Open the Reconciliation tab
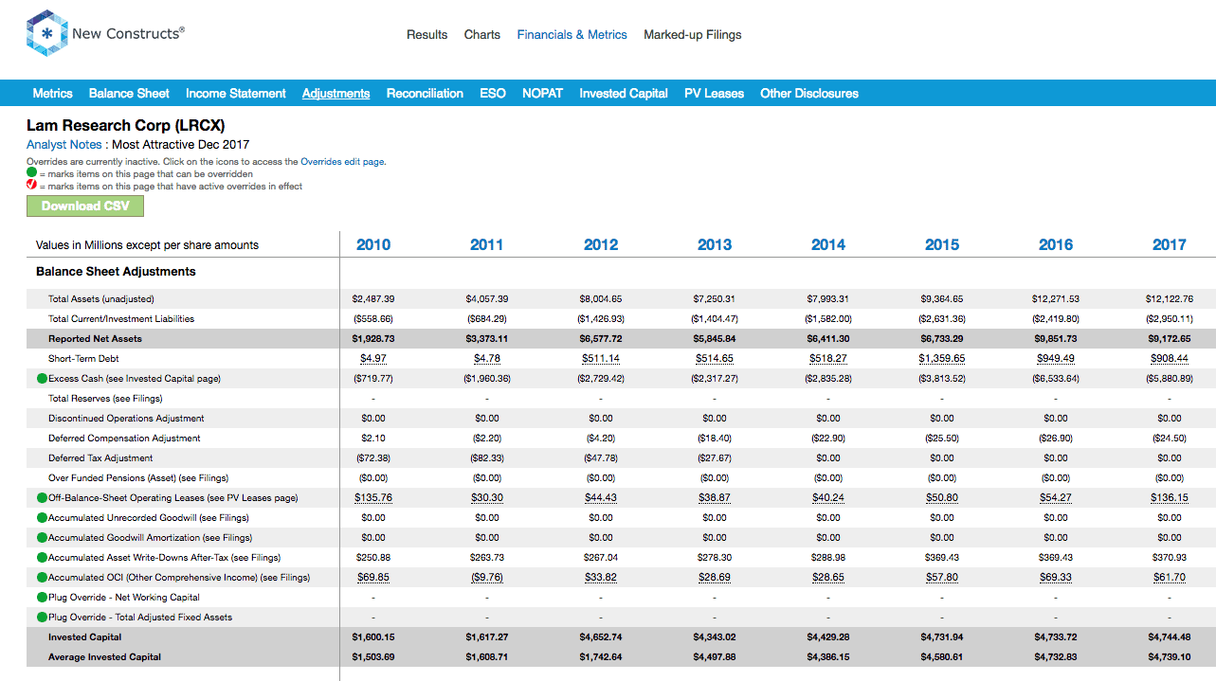The height and width of the screenshot is (681, 1216). click(x=425, y=93)
